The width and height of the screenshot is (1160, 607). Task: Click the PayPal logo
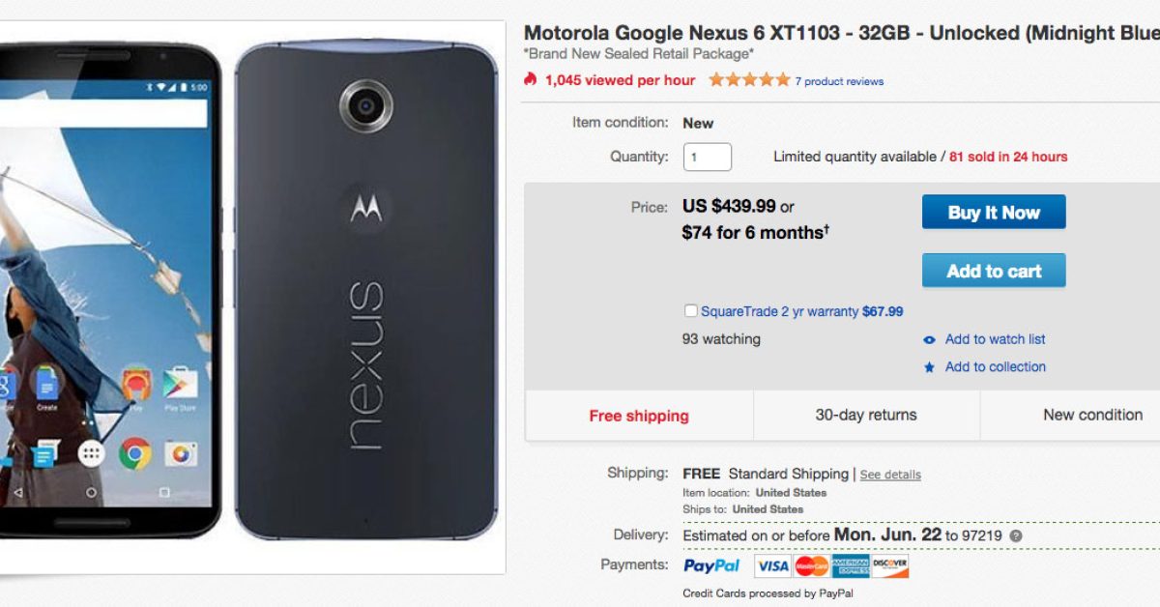point(711,565)
